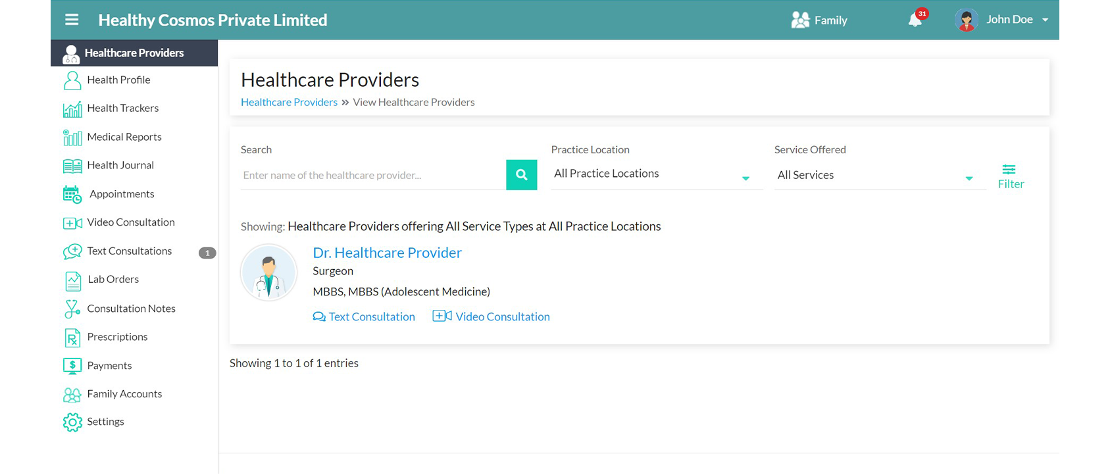This screenshot has height=475, width=1110.
Task: Click the Healthcare Providers breadcrumb link
Action: point(289,102)
